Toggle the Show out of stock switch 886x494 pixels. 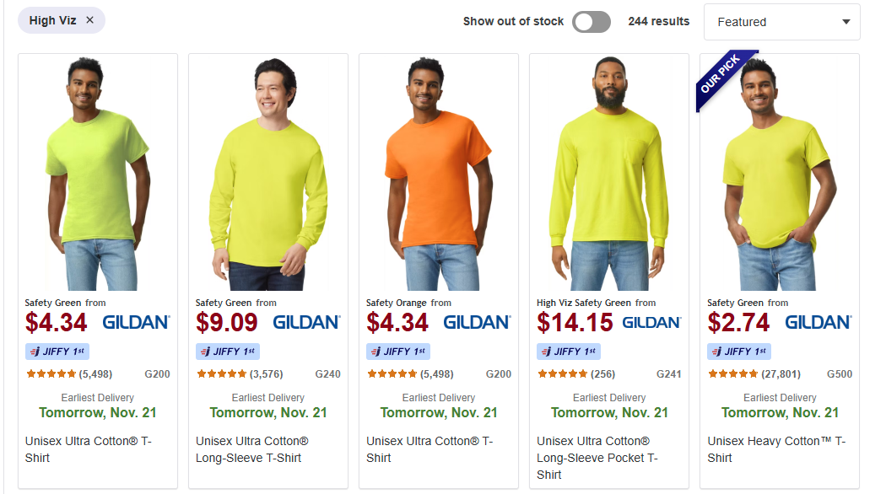(x=591, y=22)
